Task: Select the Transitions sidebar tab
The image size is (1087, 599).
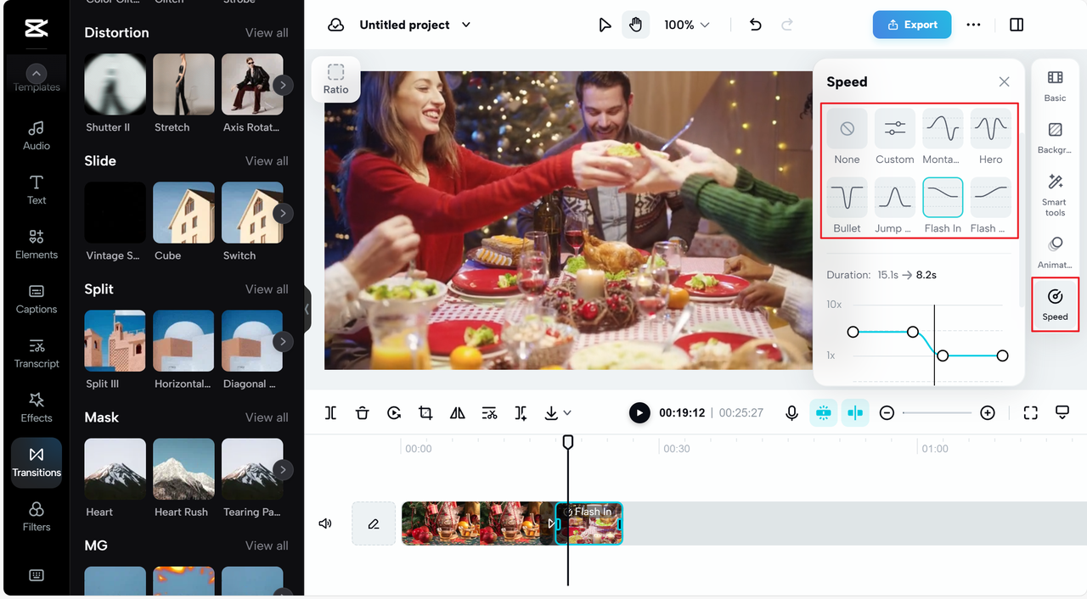Action: 37,462
